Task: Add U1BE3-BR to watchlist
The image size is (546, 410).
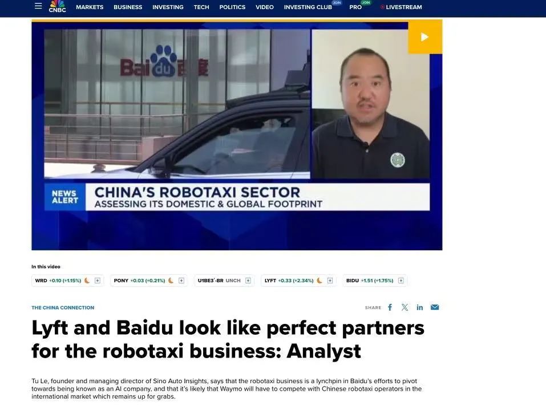Action: [248, 281]
